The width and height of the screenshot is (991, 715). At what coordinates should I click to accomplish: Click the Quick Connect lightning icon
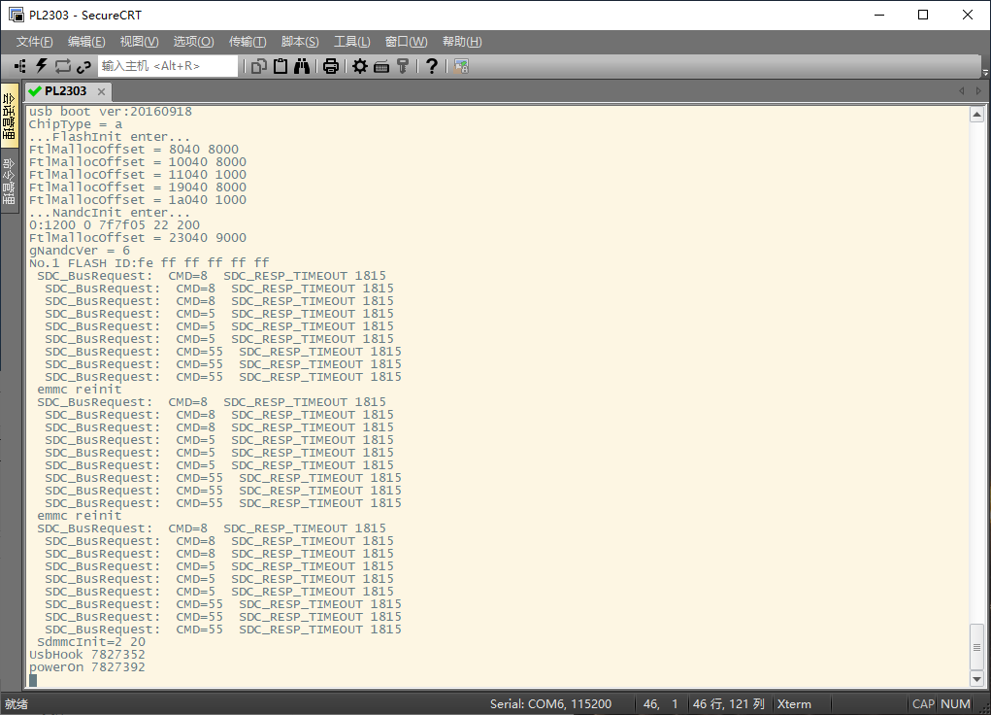42,66
